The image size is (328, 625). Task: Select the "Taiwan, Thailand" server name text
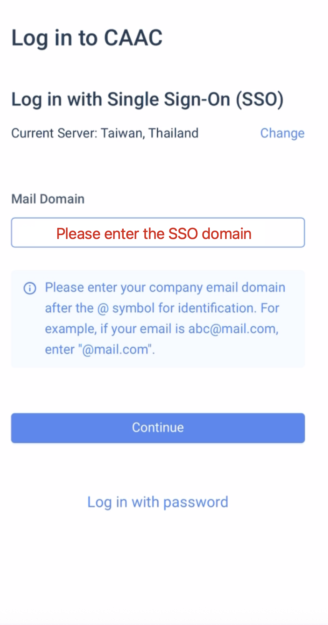(x=150, y=133)
